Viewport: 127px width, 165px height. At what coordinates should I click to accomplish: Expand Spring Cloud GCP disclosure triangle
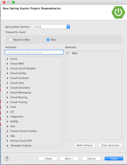pos(8,141)
